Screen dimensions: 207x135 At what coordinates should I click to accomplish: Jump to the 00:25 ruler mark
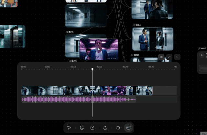(151, 67)
